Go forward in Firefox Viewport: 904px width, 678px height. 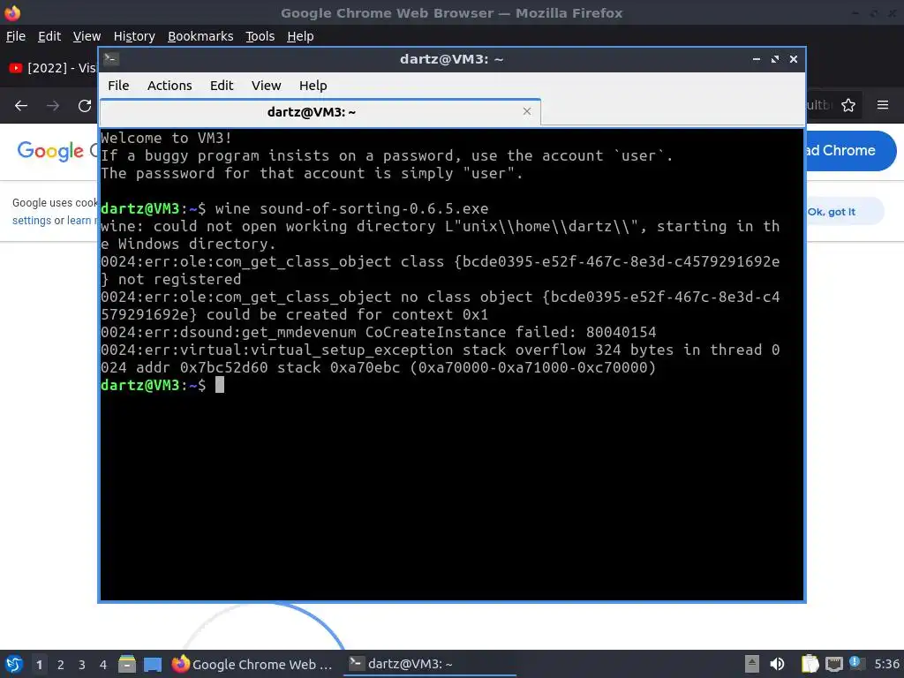click(53, 106)
